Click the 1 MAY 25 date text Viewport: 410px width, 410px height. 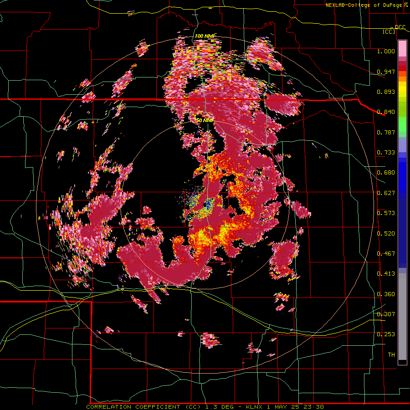(283, 407)
